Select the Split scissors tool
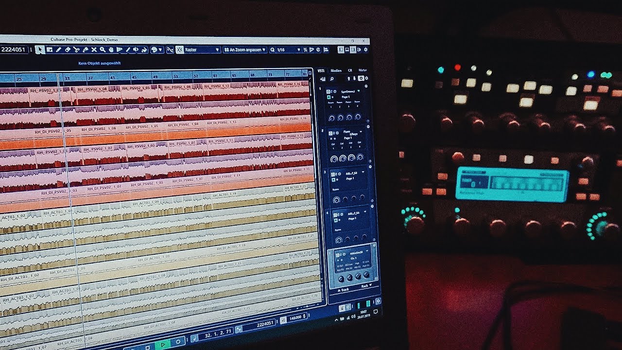The width and height of the screenshot is (622, 350). click(x=76, y=50)
